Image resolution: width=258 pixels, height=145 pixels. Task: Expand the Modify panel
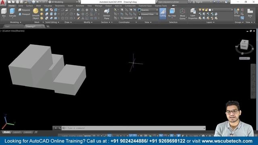click(x=88, y=22)
